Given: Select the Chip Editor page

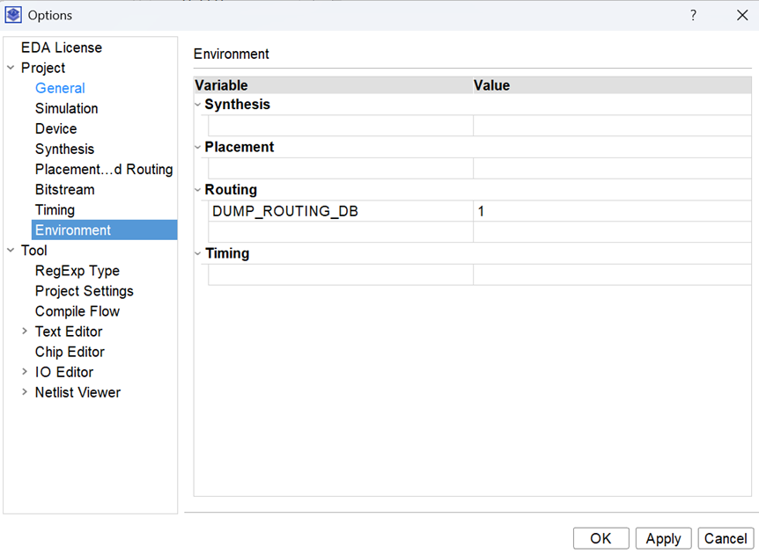Looking at the screenshot, I should tap(70, 352).
